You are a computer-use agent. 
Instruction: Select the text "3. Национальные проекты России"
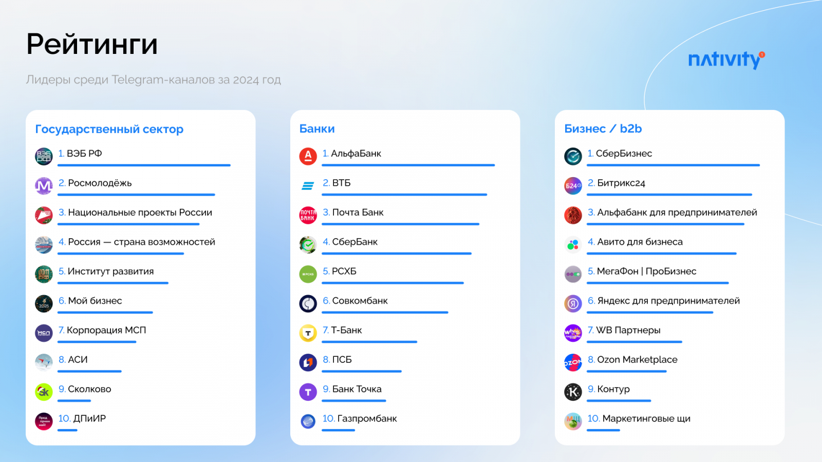pos(135,213)
